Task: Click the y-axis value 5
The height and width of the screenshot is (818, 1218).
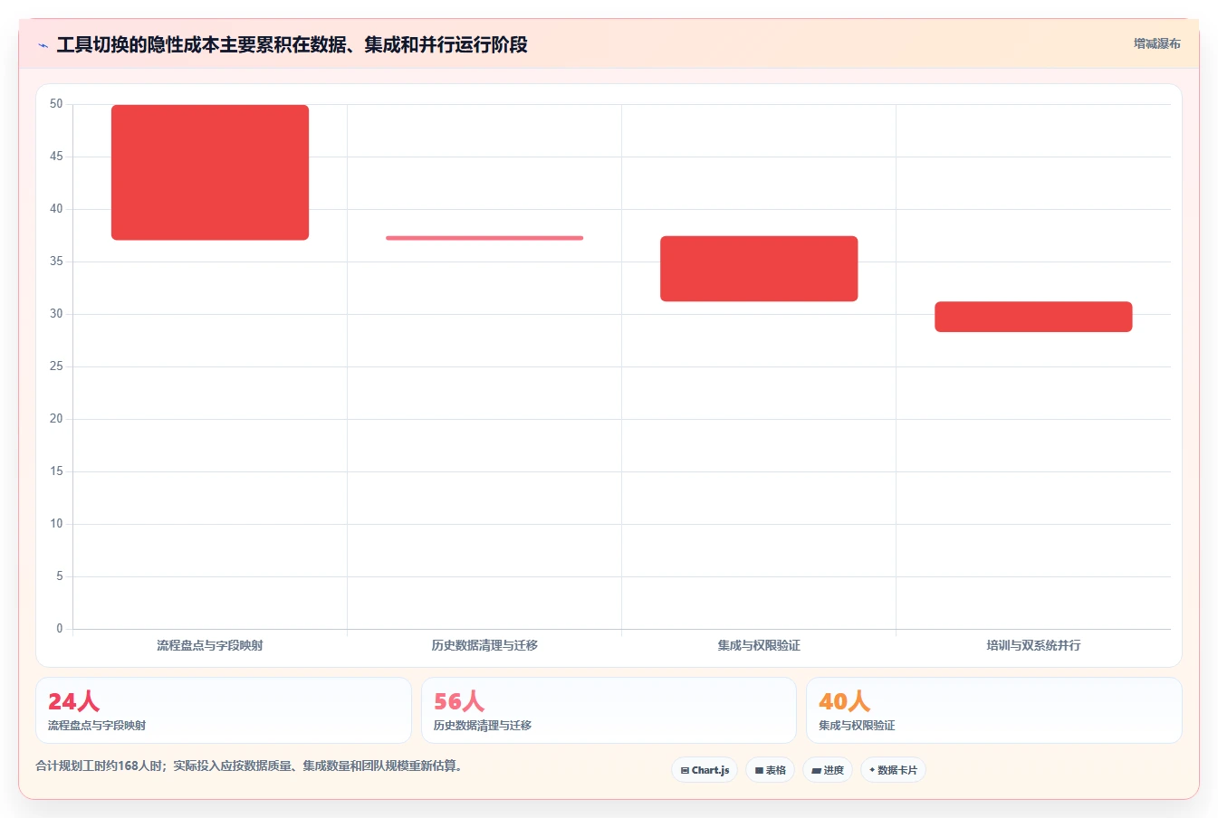Action: pyautogui.click(x=60, y=576)
